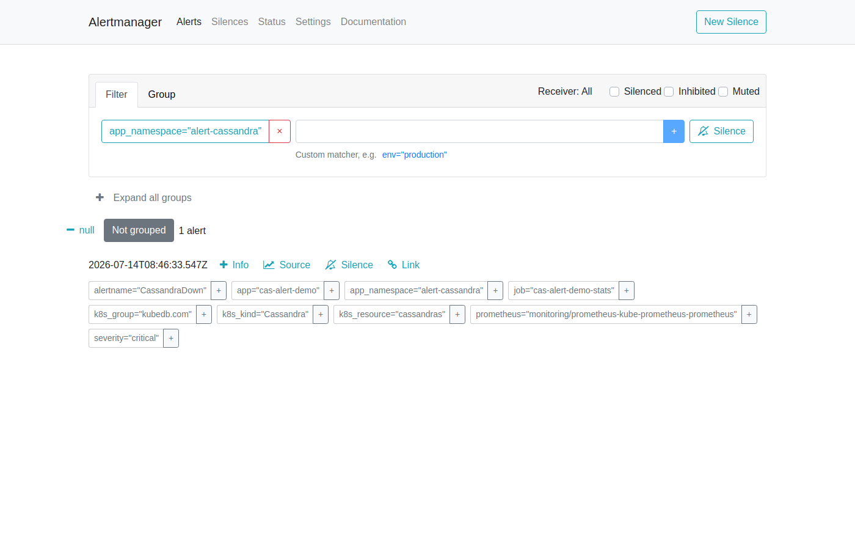
Task: Click the prometheus="monitoring/prometheus-kube-prometheus-prometheus" label text
Action: click(606, 315)
